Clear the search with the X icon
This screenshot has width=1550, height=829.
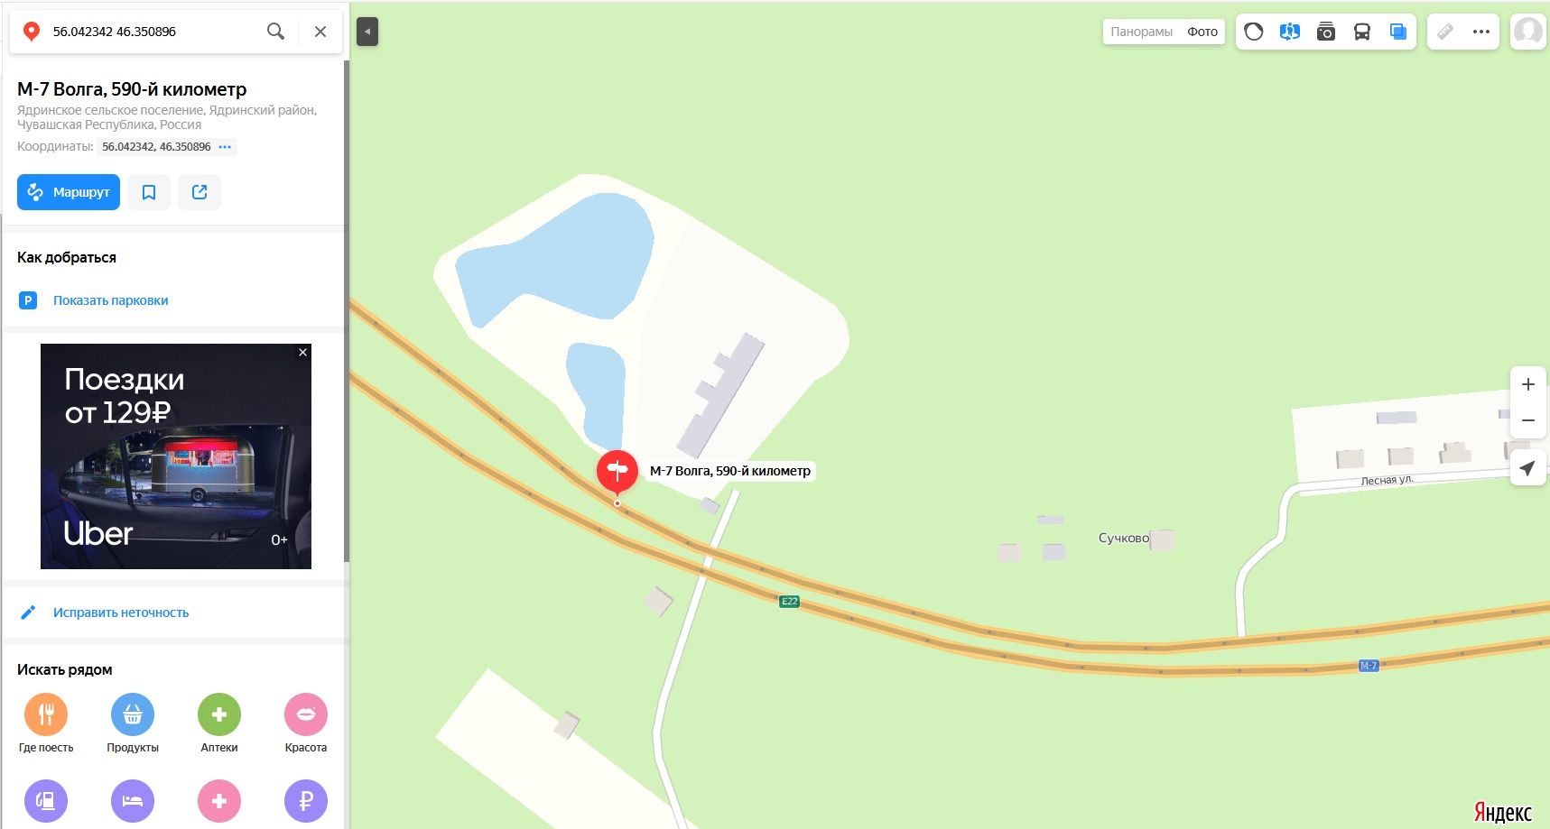[x=320, y=32]
